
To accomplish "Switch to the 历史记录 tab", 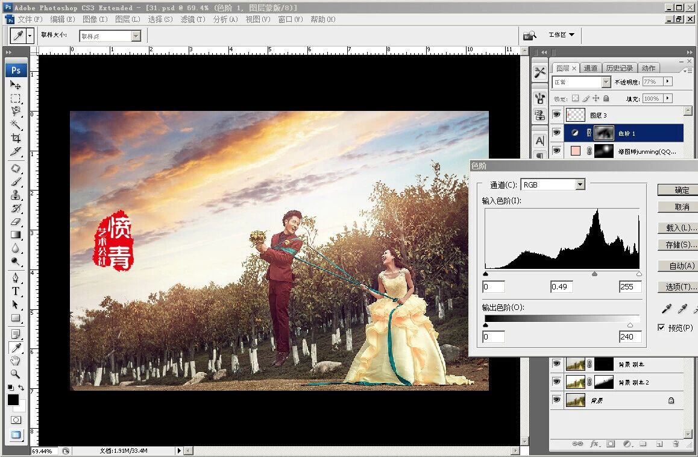I will (619, 68).
